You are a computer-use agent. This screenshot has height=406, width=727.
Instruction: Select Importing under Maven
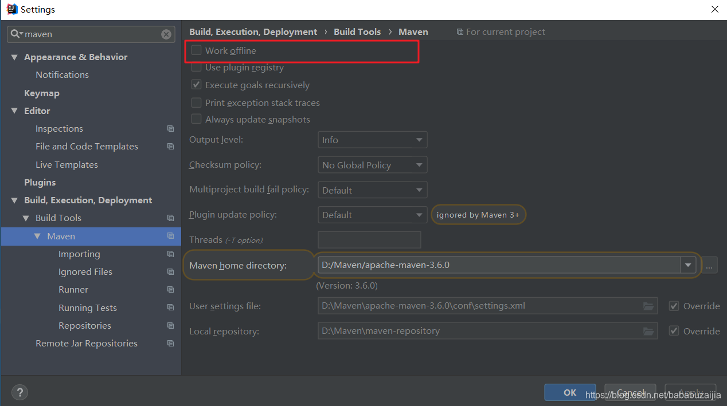click(x=79, y=254)
